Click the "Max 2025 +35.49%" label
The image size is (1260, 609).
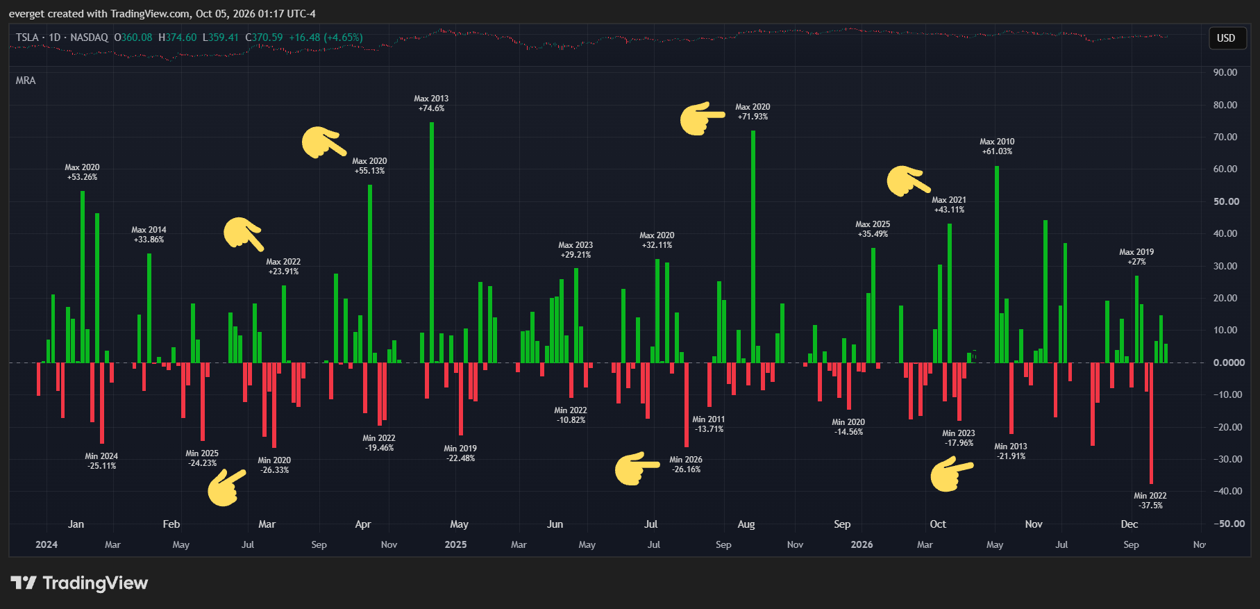pos(873,229)
